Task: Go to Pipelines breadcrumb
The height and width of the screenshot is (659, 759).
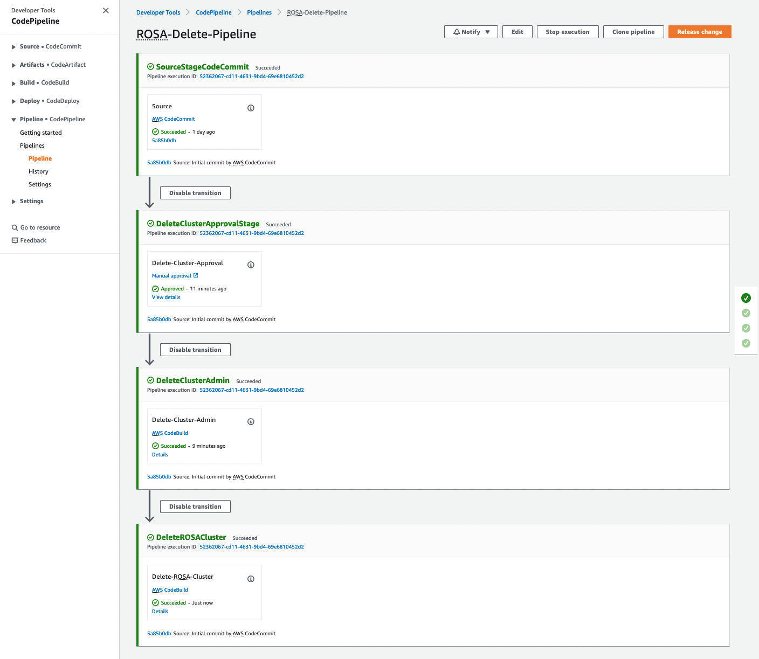Action: click(259, 12)
